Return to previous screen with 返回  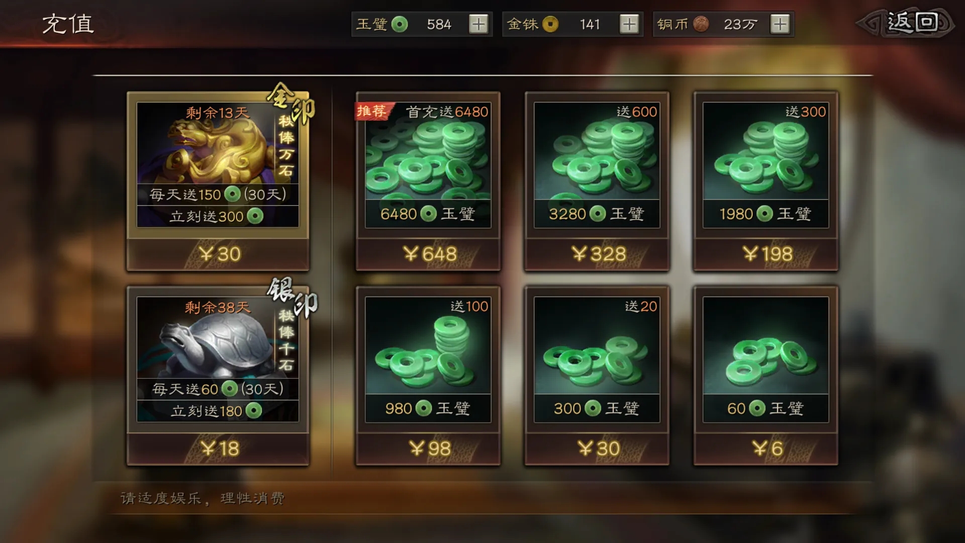click(906, 23)
